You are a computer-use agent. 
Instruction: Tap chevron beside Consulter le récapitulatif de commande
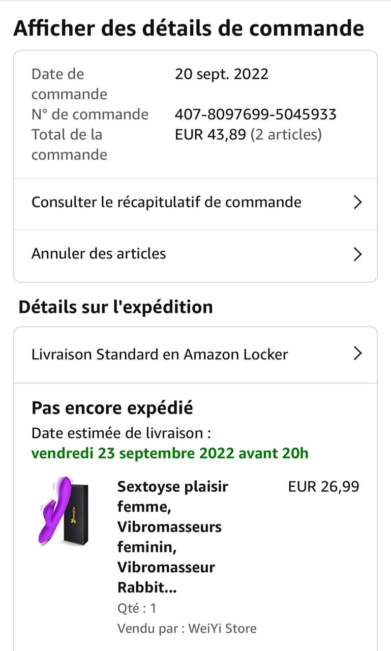(x=357, y=202)
